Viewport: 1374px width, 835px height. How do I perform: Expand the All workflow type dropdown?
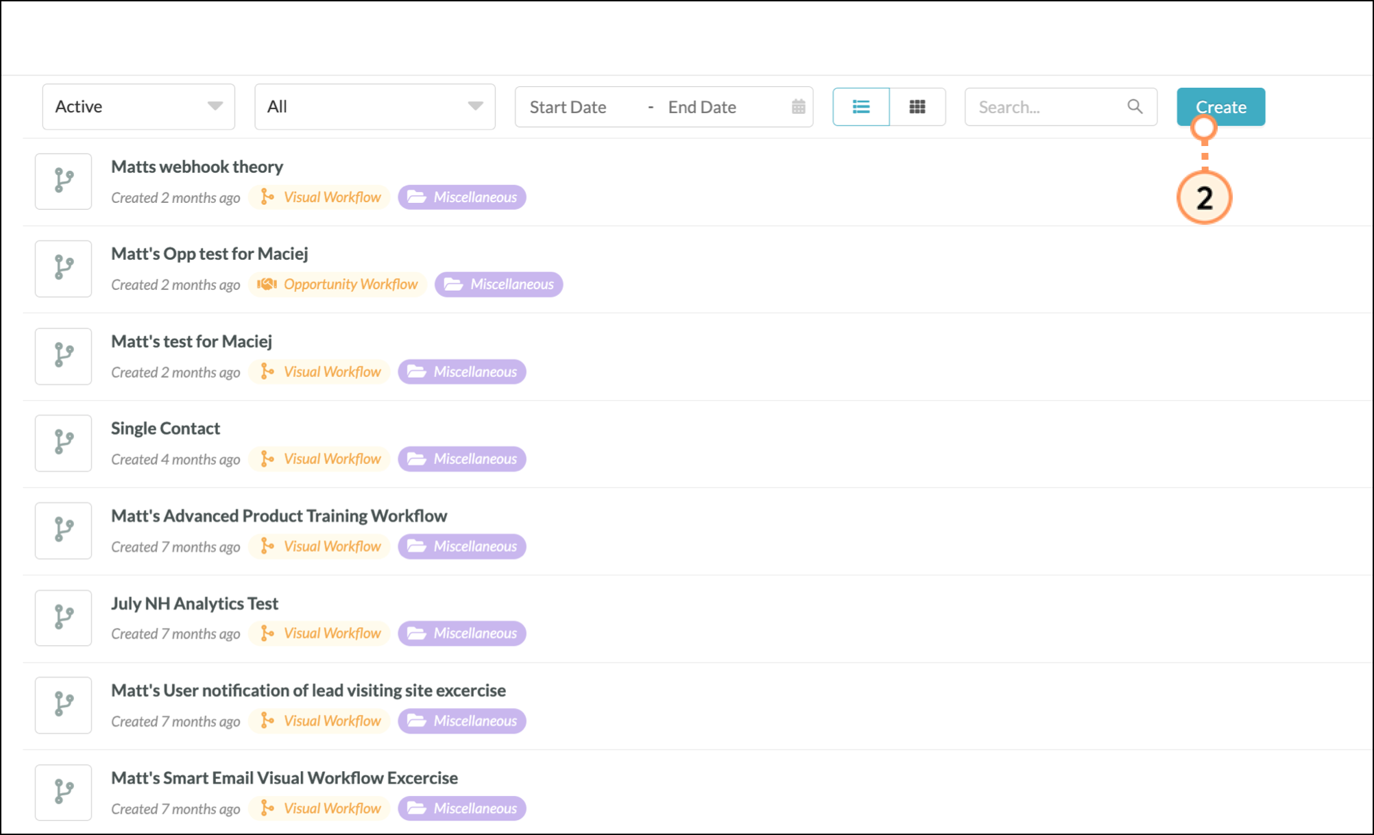coord(374,107)
